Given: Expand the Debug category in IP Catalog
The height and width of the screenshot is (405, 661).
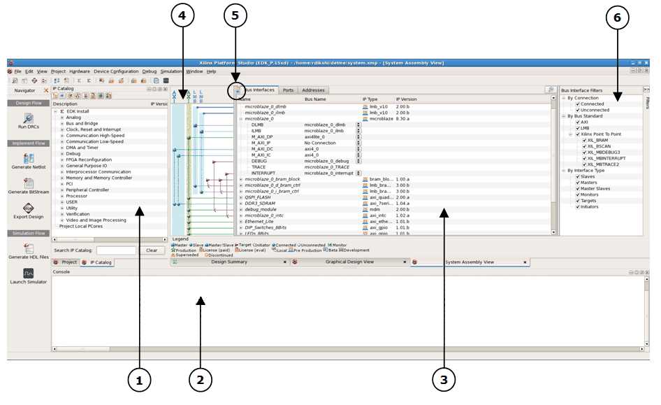Looking at the screenshot, I should 62,154.
